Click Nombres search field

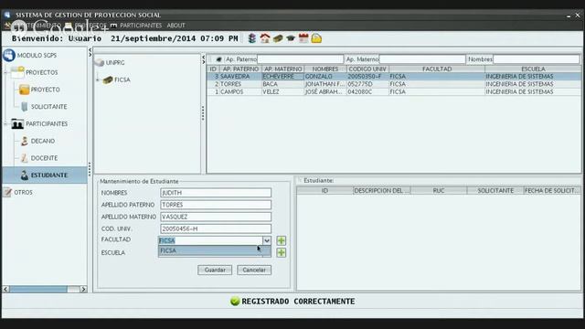coord(537,59)
